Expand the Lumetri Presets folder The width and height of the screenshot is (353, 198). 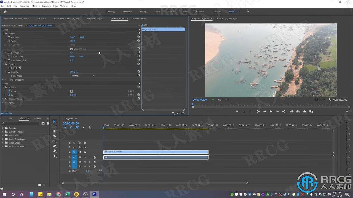click(x=3, y=132)
